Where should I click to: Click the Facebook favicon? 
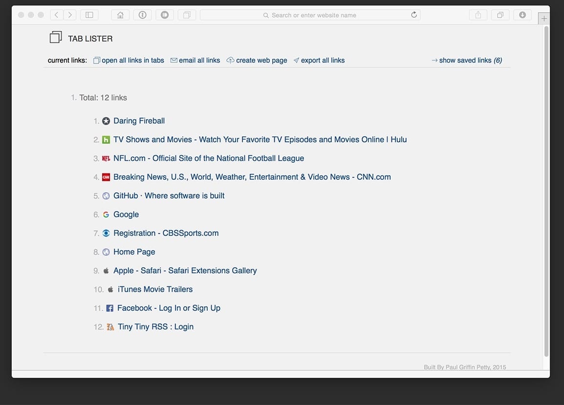click(x=109, y=308)
